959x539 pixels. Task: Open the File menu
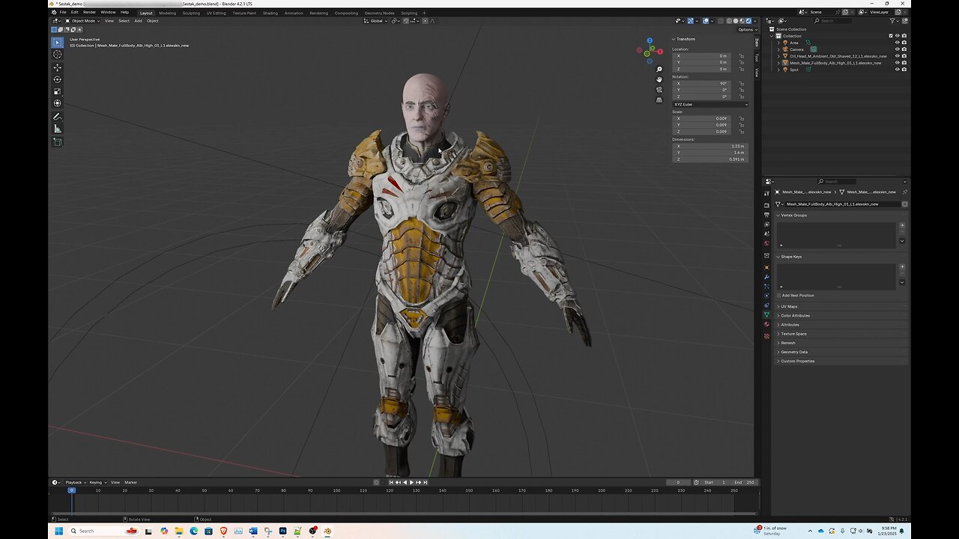63,12
